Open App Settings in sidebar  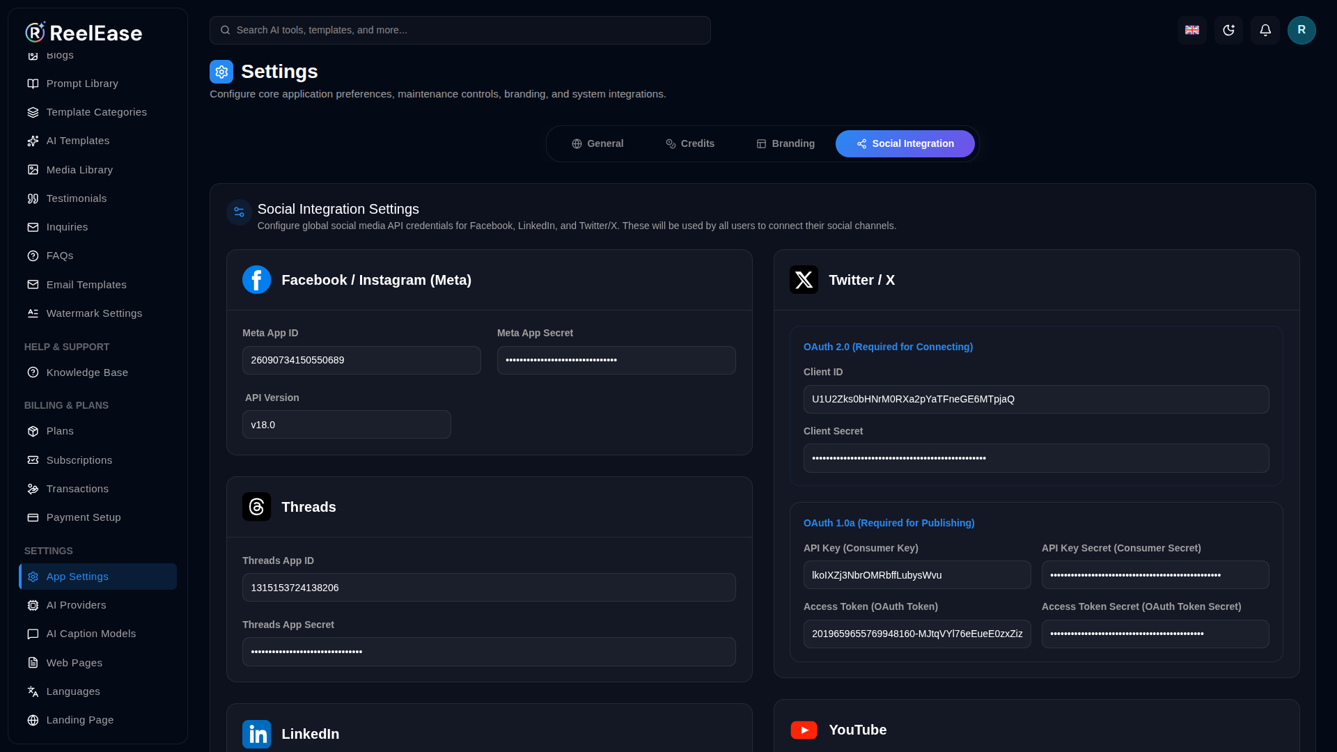pyautogui.click(x=97, y=577)
